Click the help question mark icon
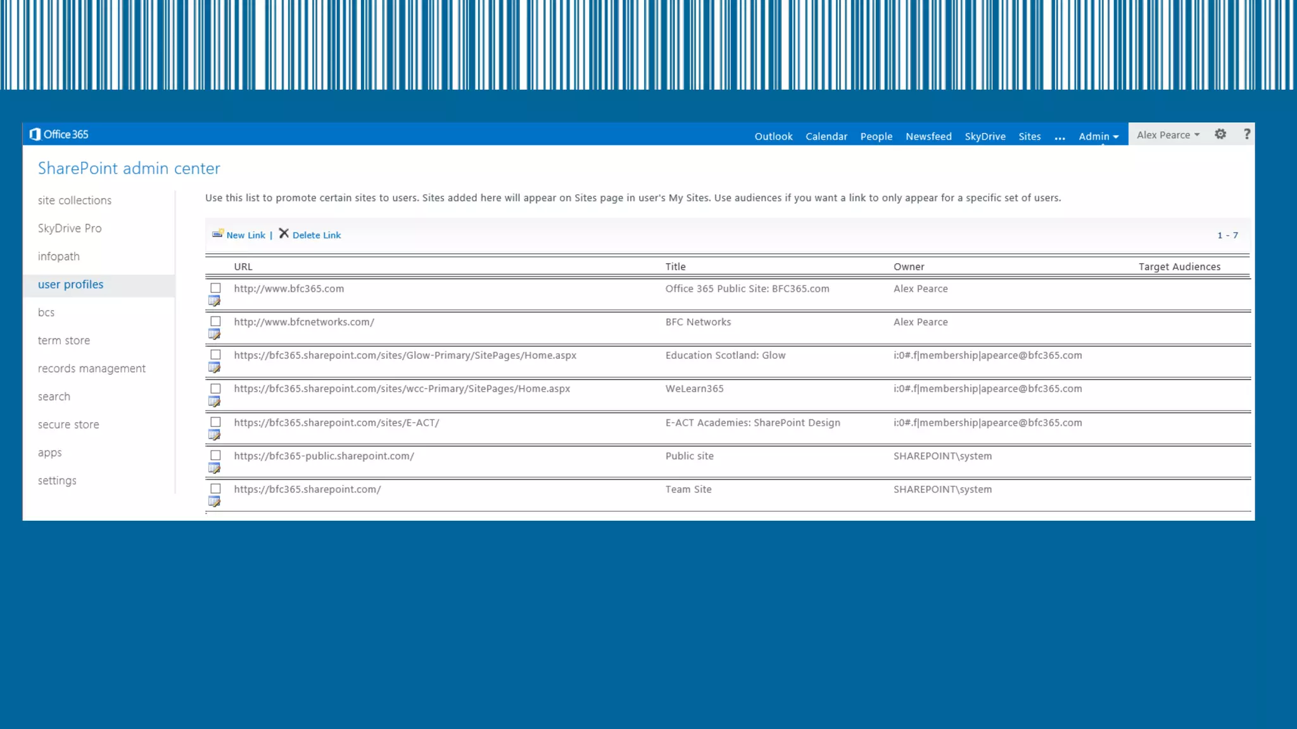The width and height of the screenshot is (1297, 729). coord(1246,134)
